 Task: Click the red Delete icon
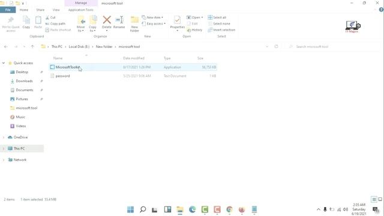(x=107, y=20)
